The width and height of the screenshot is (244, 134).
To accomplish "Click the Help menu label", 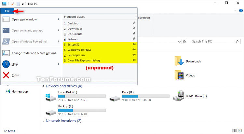I will tap(15, 64).
